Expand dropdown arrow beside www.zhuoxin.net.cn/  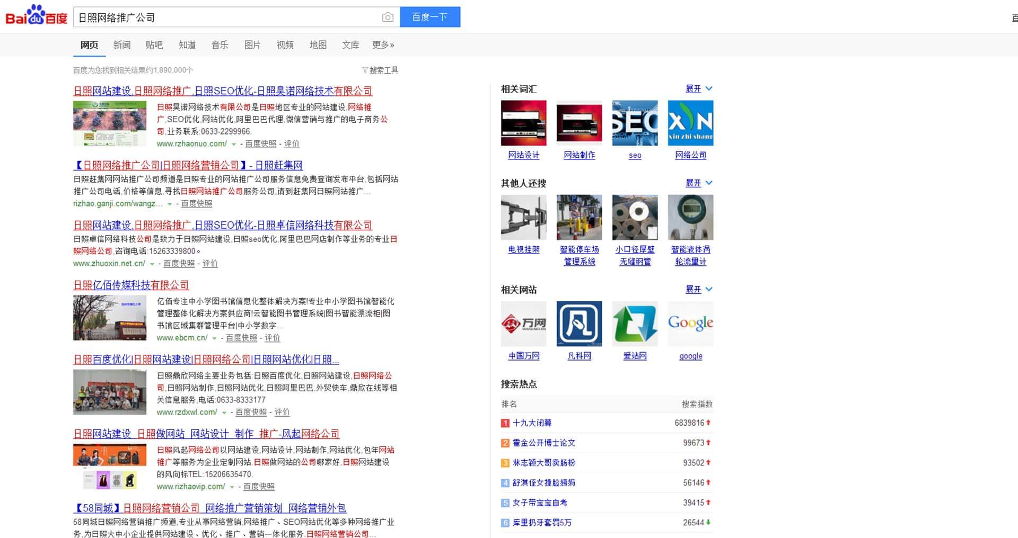[x=152, y=264]
